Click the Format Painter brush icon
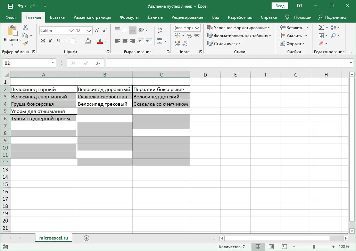 pyautogui.click(x=25, y=43)
